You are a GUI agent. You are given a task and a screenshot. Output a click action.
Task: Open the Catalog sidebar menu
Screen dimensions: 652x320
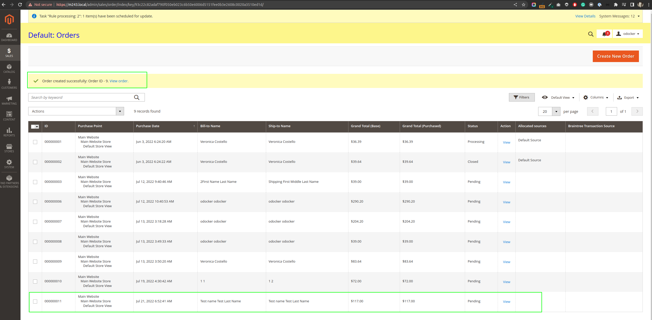click(9, 69)
